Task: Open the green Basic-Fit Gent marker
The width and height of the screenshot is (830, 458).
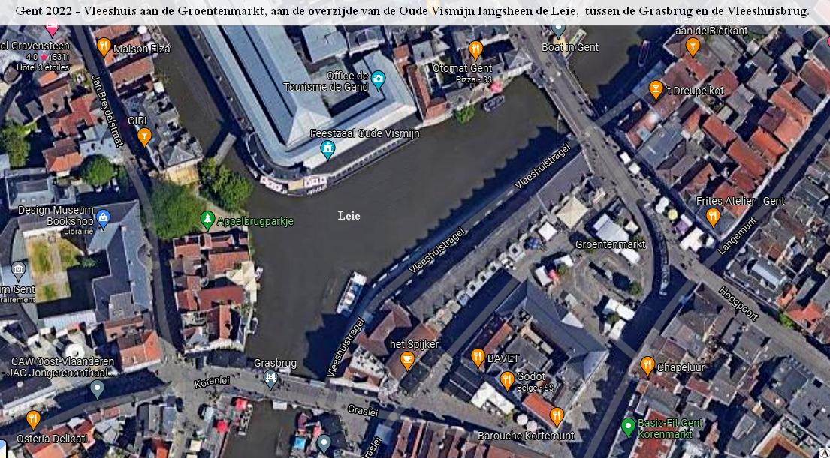Action: coord(628,427)
